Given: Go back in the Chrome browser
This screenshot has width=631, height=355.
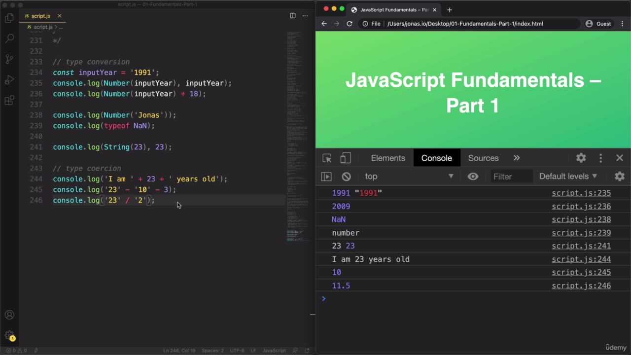Looking at the screenshot, I should tap(324, 24).
